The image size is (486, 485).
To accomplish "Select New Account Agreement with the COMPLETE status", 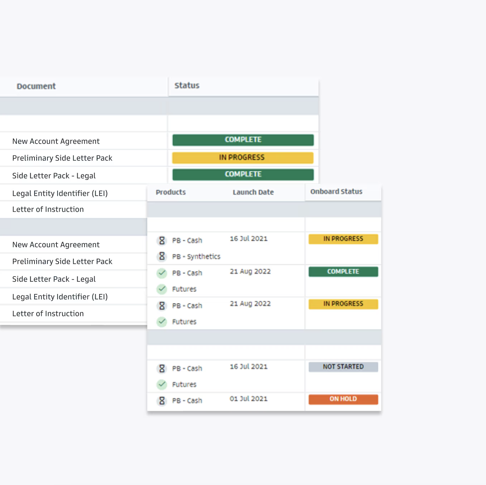I will 56,141.
